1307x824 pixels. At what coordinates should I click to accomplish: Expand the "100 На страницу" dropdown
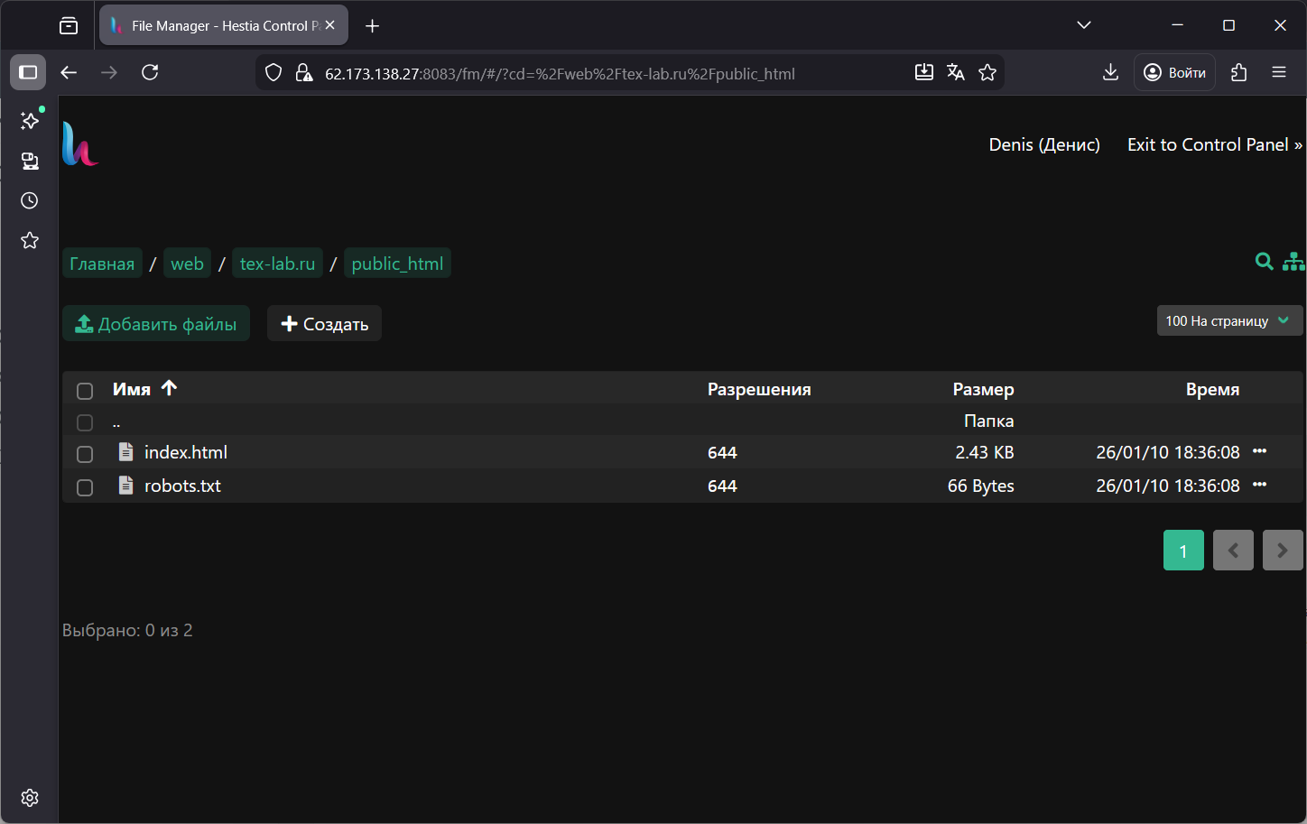(x=1229, y=320)
